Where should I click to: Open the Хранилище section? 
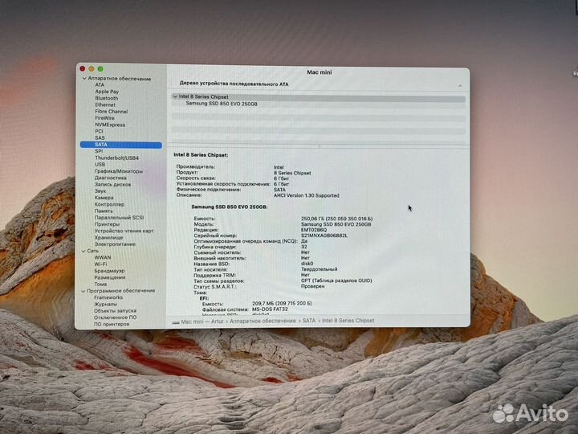point(108,238)
